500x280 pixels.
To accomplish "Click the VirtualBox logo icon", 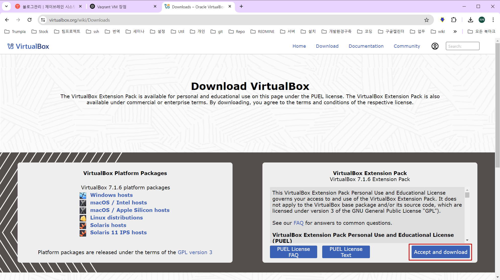I will (x=11, y=46).
